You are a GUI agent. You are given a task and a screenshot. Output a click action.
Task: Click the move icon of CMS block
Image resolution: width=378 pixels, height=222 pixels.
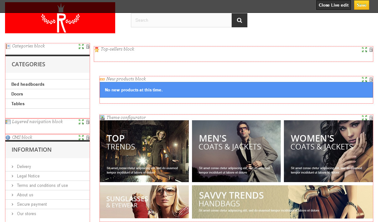pos(81,138)
